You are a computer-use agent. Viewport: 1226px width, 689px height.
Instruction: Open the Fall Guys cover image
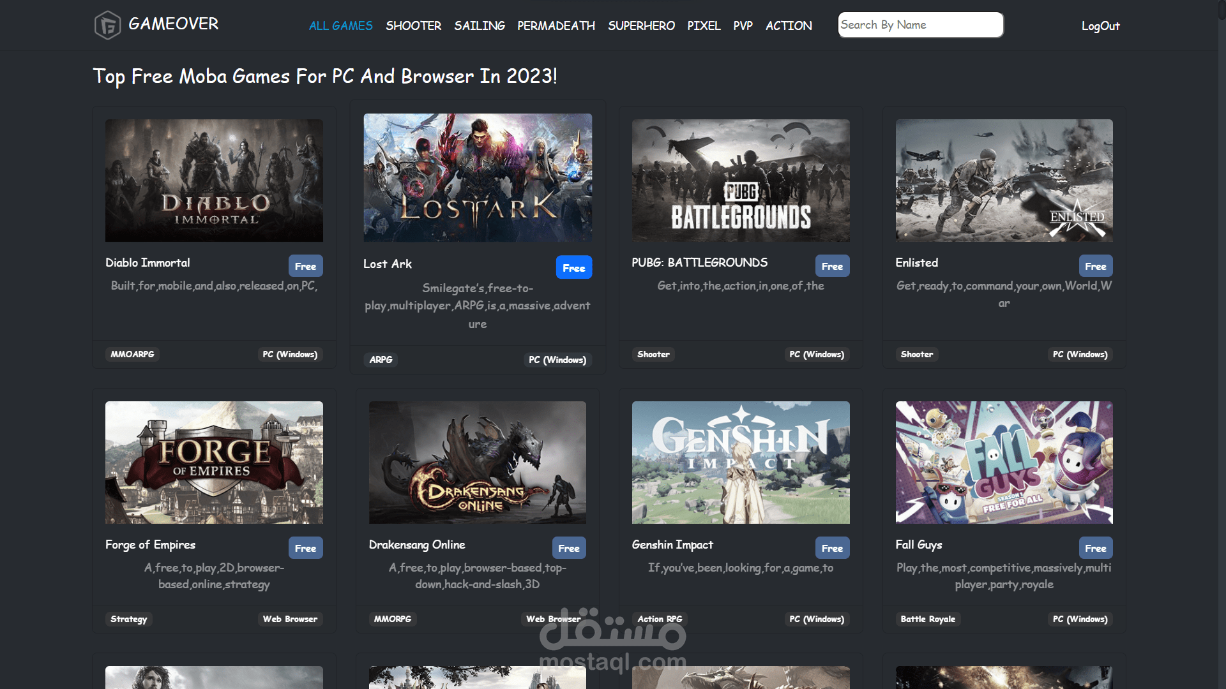point(1004,463)
